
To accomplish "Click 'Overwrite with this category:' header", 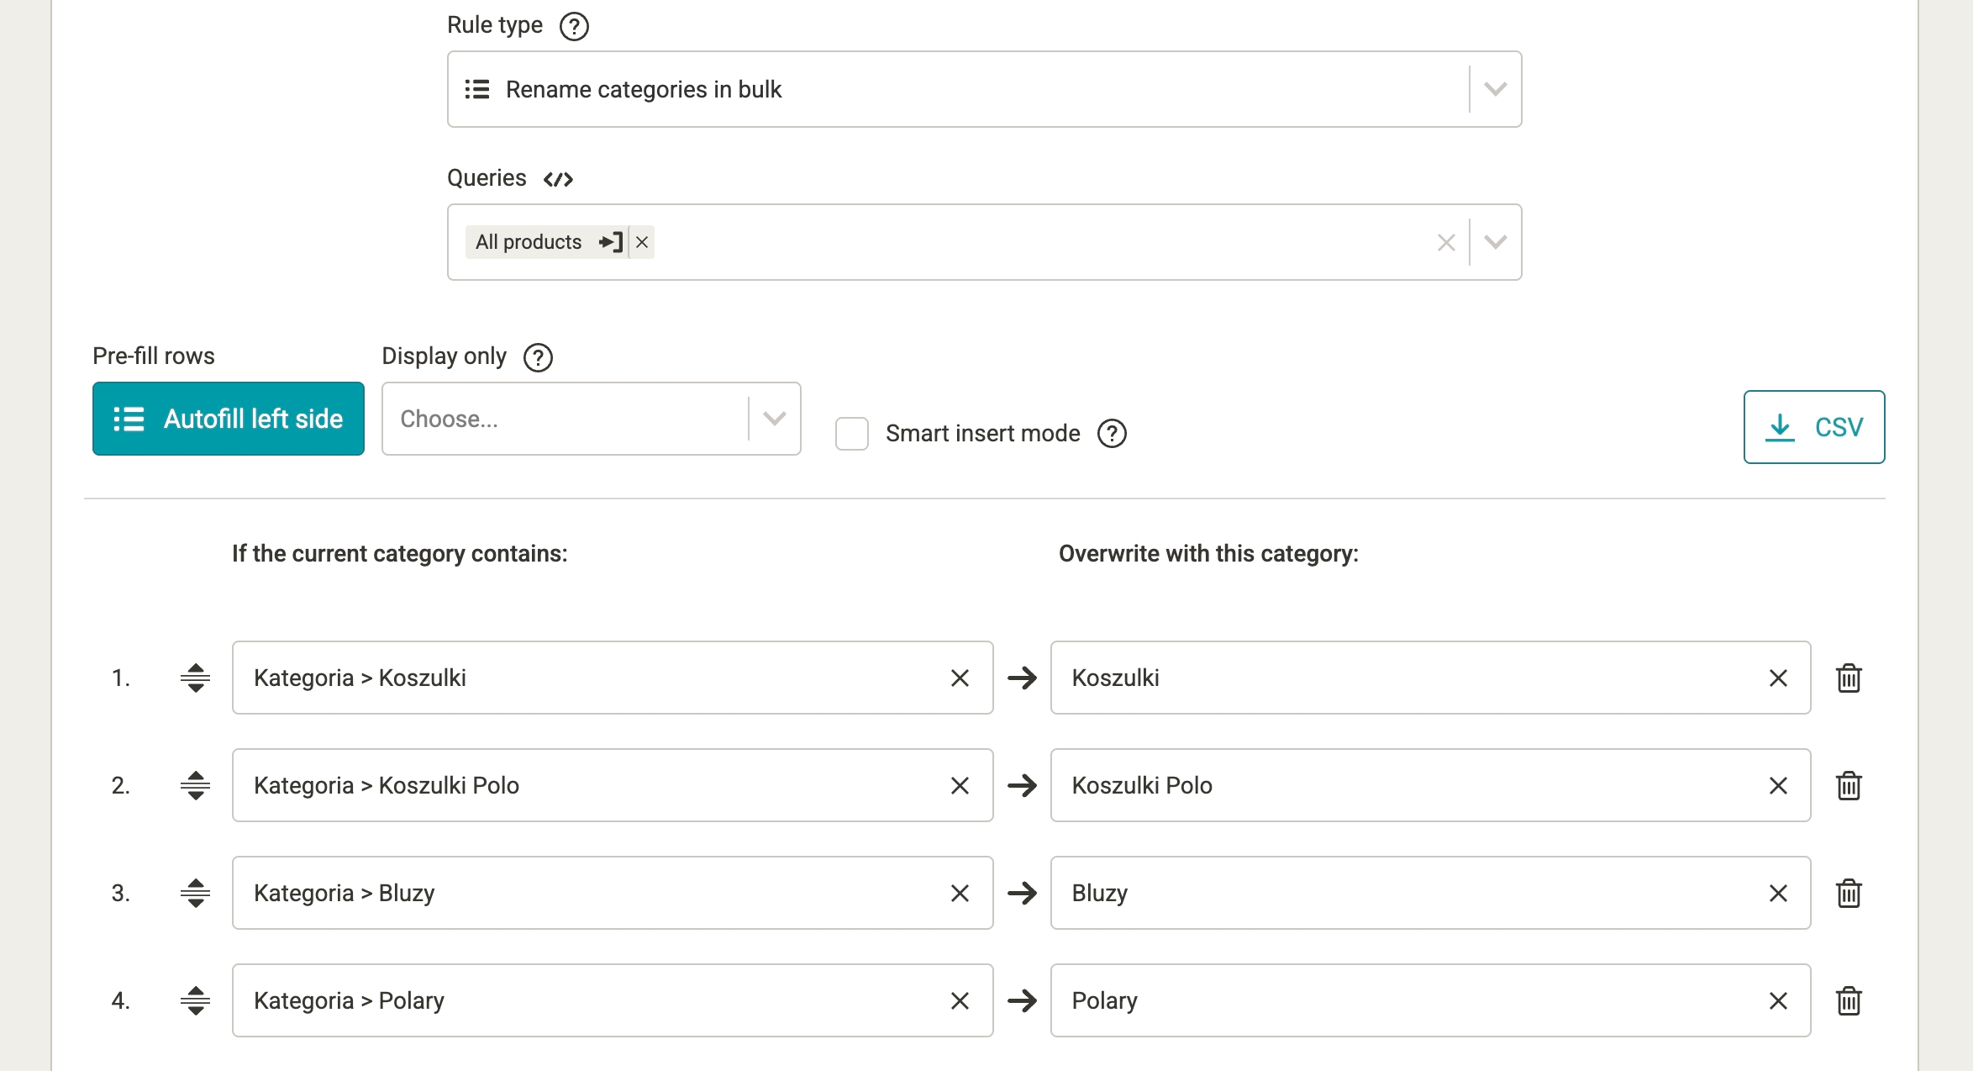I will [1208, 554].
